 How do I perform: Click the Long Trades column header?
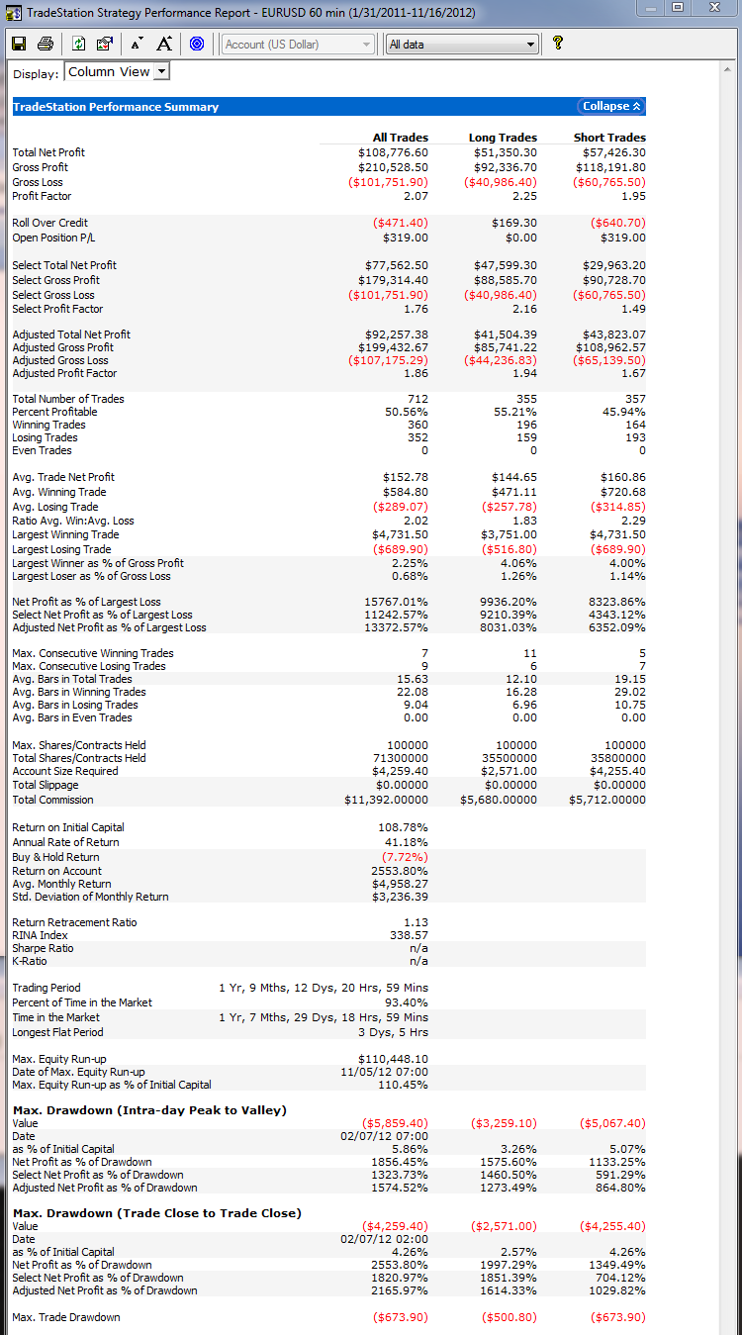point(503,138)
